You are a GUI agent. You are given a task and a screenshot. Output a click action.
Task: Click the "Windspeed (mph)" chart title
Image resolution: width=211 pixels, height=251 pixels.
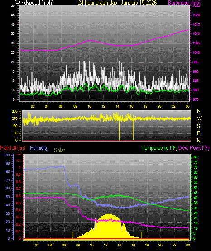coord(34,2)
